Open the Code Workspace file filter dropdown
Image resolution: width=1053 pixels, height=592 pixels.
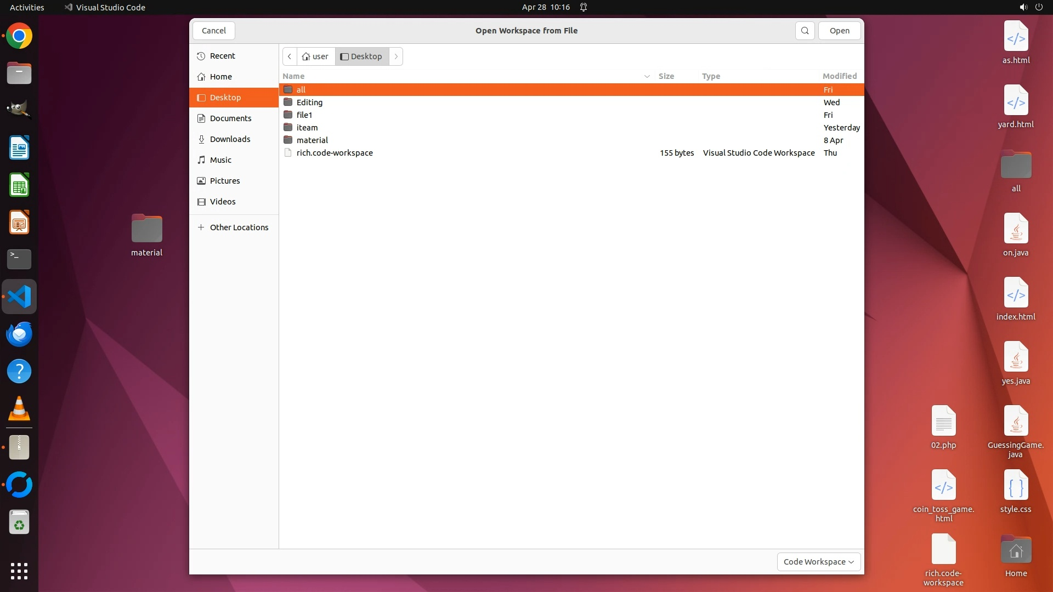tap(818, 562)
